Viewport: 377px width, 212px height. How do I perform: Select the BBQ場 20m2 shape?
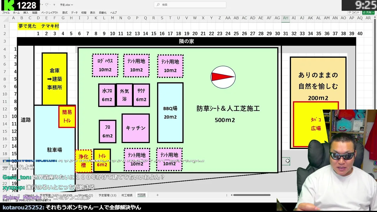point(170,113)
